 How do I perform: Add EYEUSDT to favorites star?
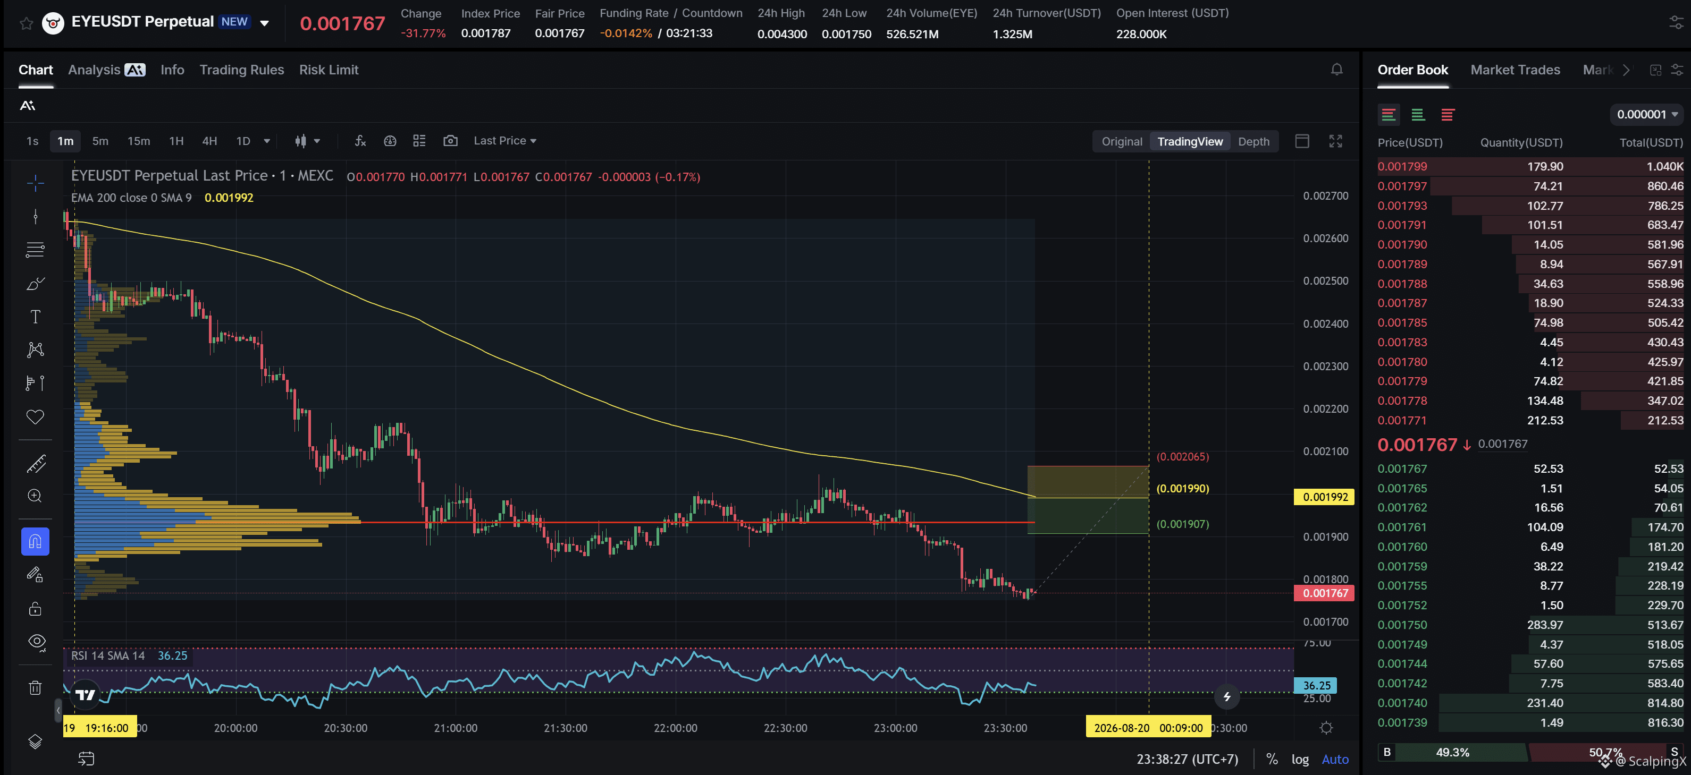click(x=26, y=23)
